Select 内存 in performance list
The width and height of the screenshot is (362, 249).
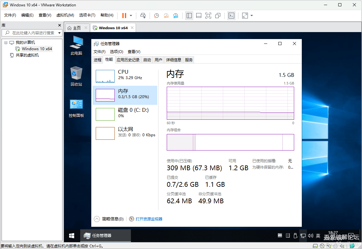tap(125, 95)
